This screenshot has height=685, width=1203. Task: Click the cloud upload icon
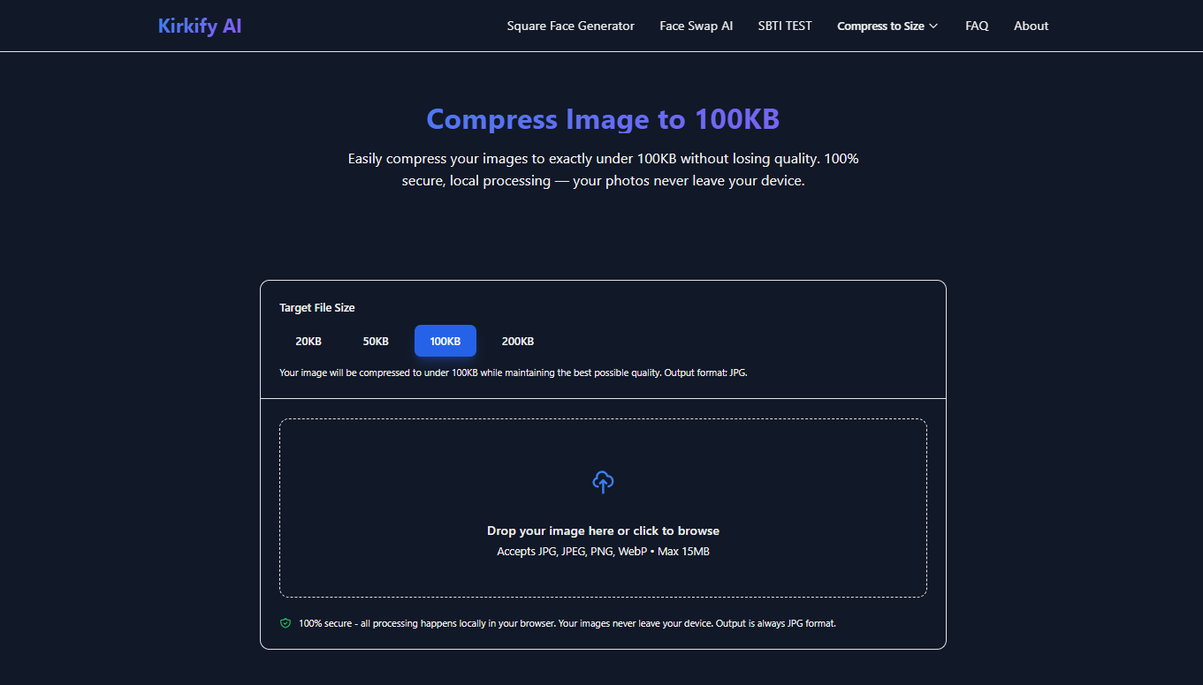point(603,482)
